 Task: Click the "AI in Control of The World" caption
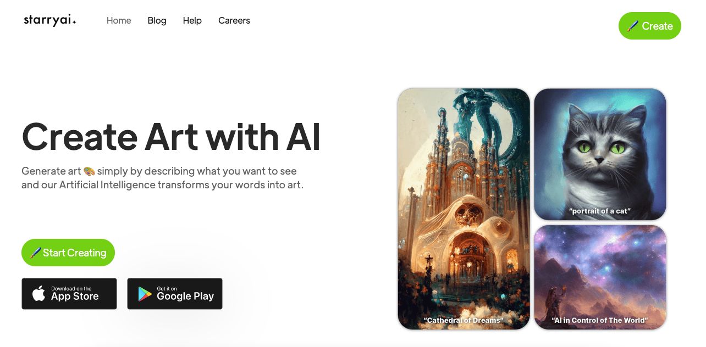point(599,320)
